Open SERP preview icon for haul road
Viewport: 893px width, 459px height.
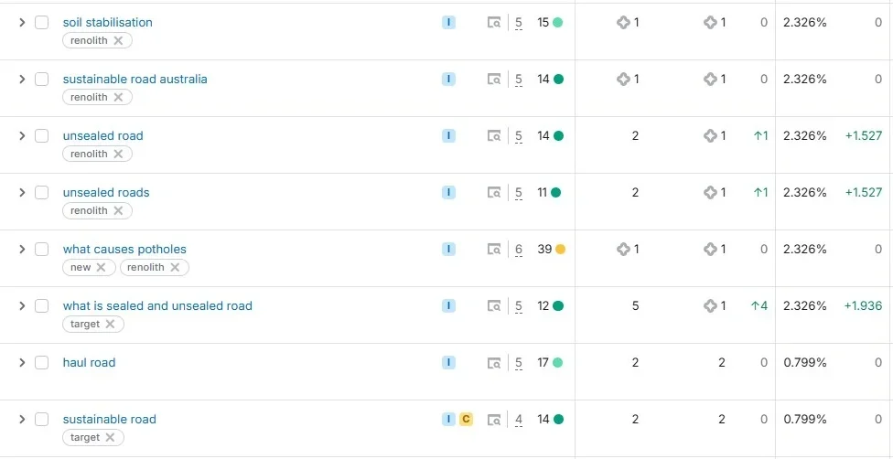point(494,363)
